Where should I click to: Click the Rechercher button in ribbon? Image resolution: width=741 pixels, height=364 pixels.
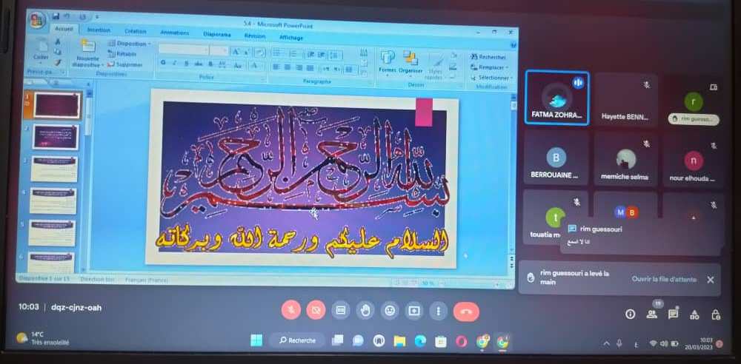(489, 57)
